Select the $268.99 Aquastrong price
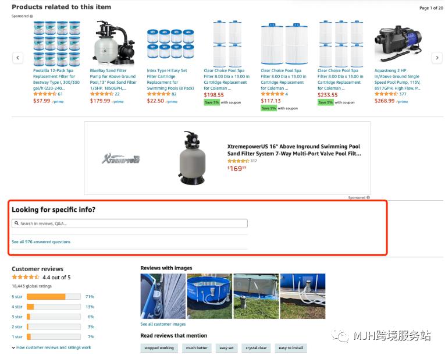The width and height of the screenshot is (445, 355). (x=385, y=101)
